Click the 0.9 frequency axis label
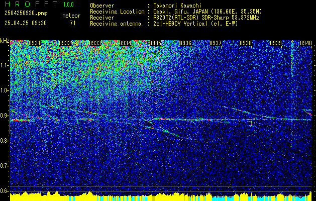The height and width of the screenshot is (201, 316). [x=5, y=116]
